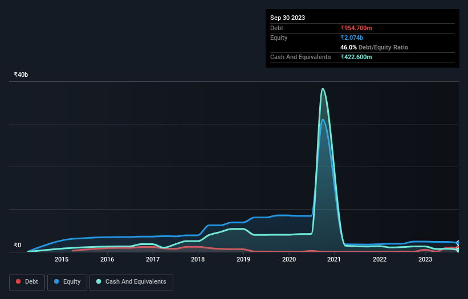Click the blue Equity legend dot
Viewport: 468px width, 299px height.
pyautogui.click(x=56, y=281)
